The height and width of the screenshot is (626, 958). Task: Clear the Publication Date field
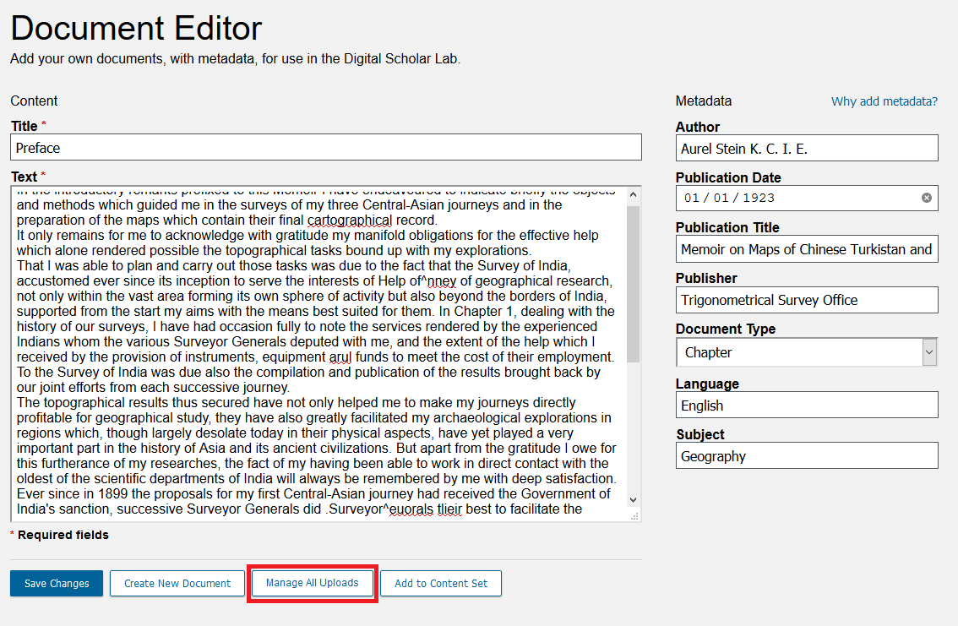pyautogui.click(x=928, y=198)
